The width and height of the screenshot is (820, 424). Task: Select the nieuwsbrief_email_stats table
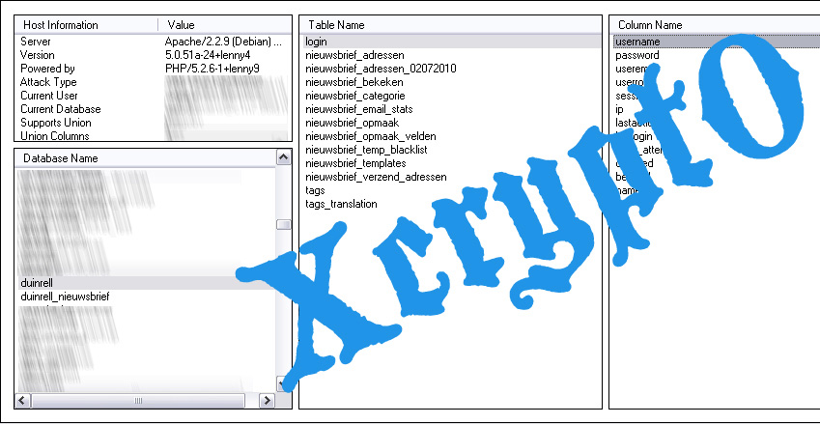point(358,109)
